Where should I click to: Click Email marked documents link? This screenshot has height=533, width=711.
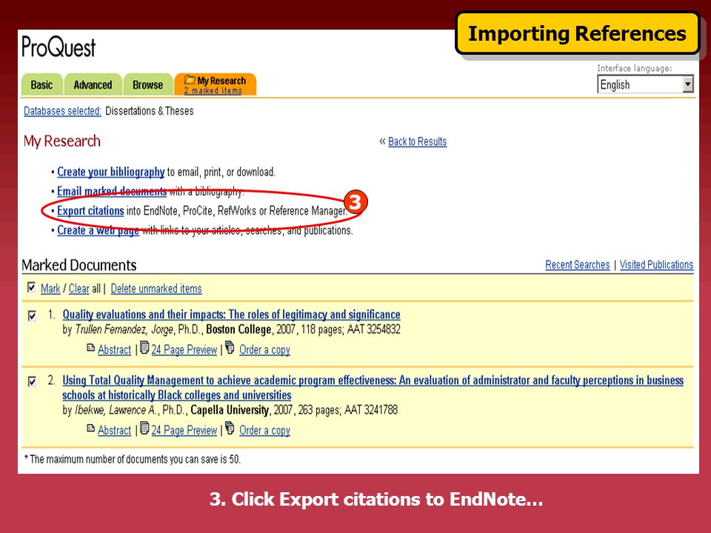(112, 191)
